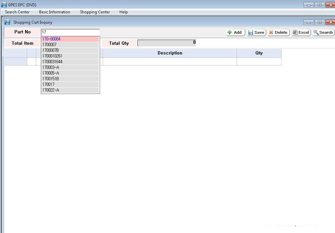Open the Basic Information menu
The image size is (335, 233).
point(55,12)
